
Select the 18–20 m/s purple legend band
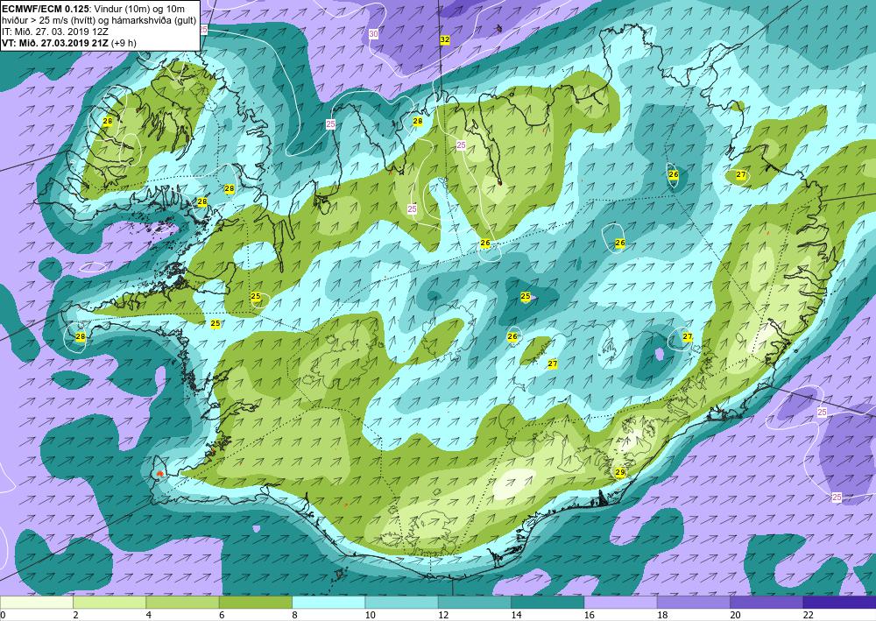point(693,603)
